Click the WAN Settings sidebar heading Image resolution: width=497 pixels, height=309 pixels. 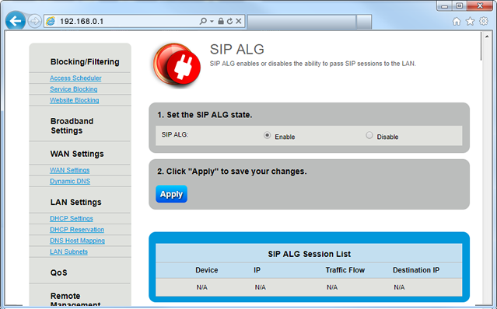tap(77, 154)
